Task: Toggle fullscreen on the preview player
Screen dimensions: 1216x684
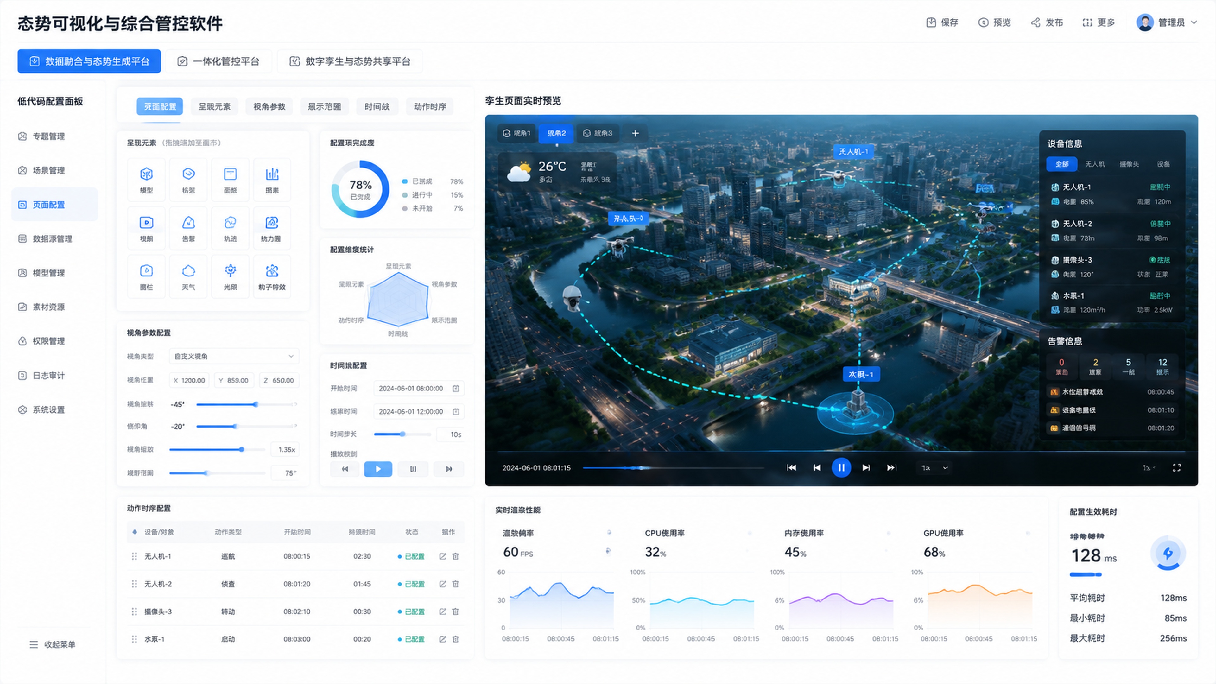Action: coord(1177,468)
